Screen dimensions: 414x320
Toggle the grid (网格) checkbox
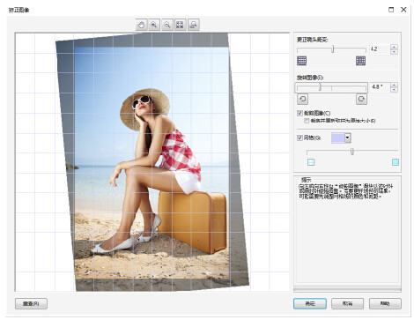(x=299, y=138)
